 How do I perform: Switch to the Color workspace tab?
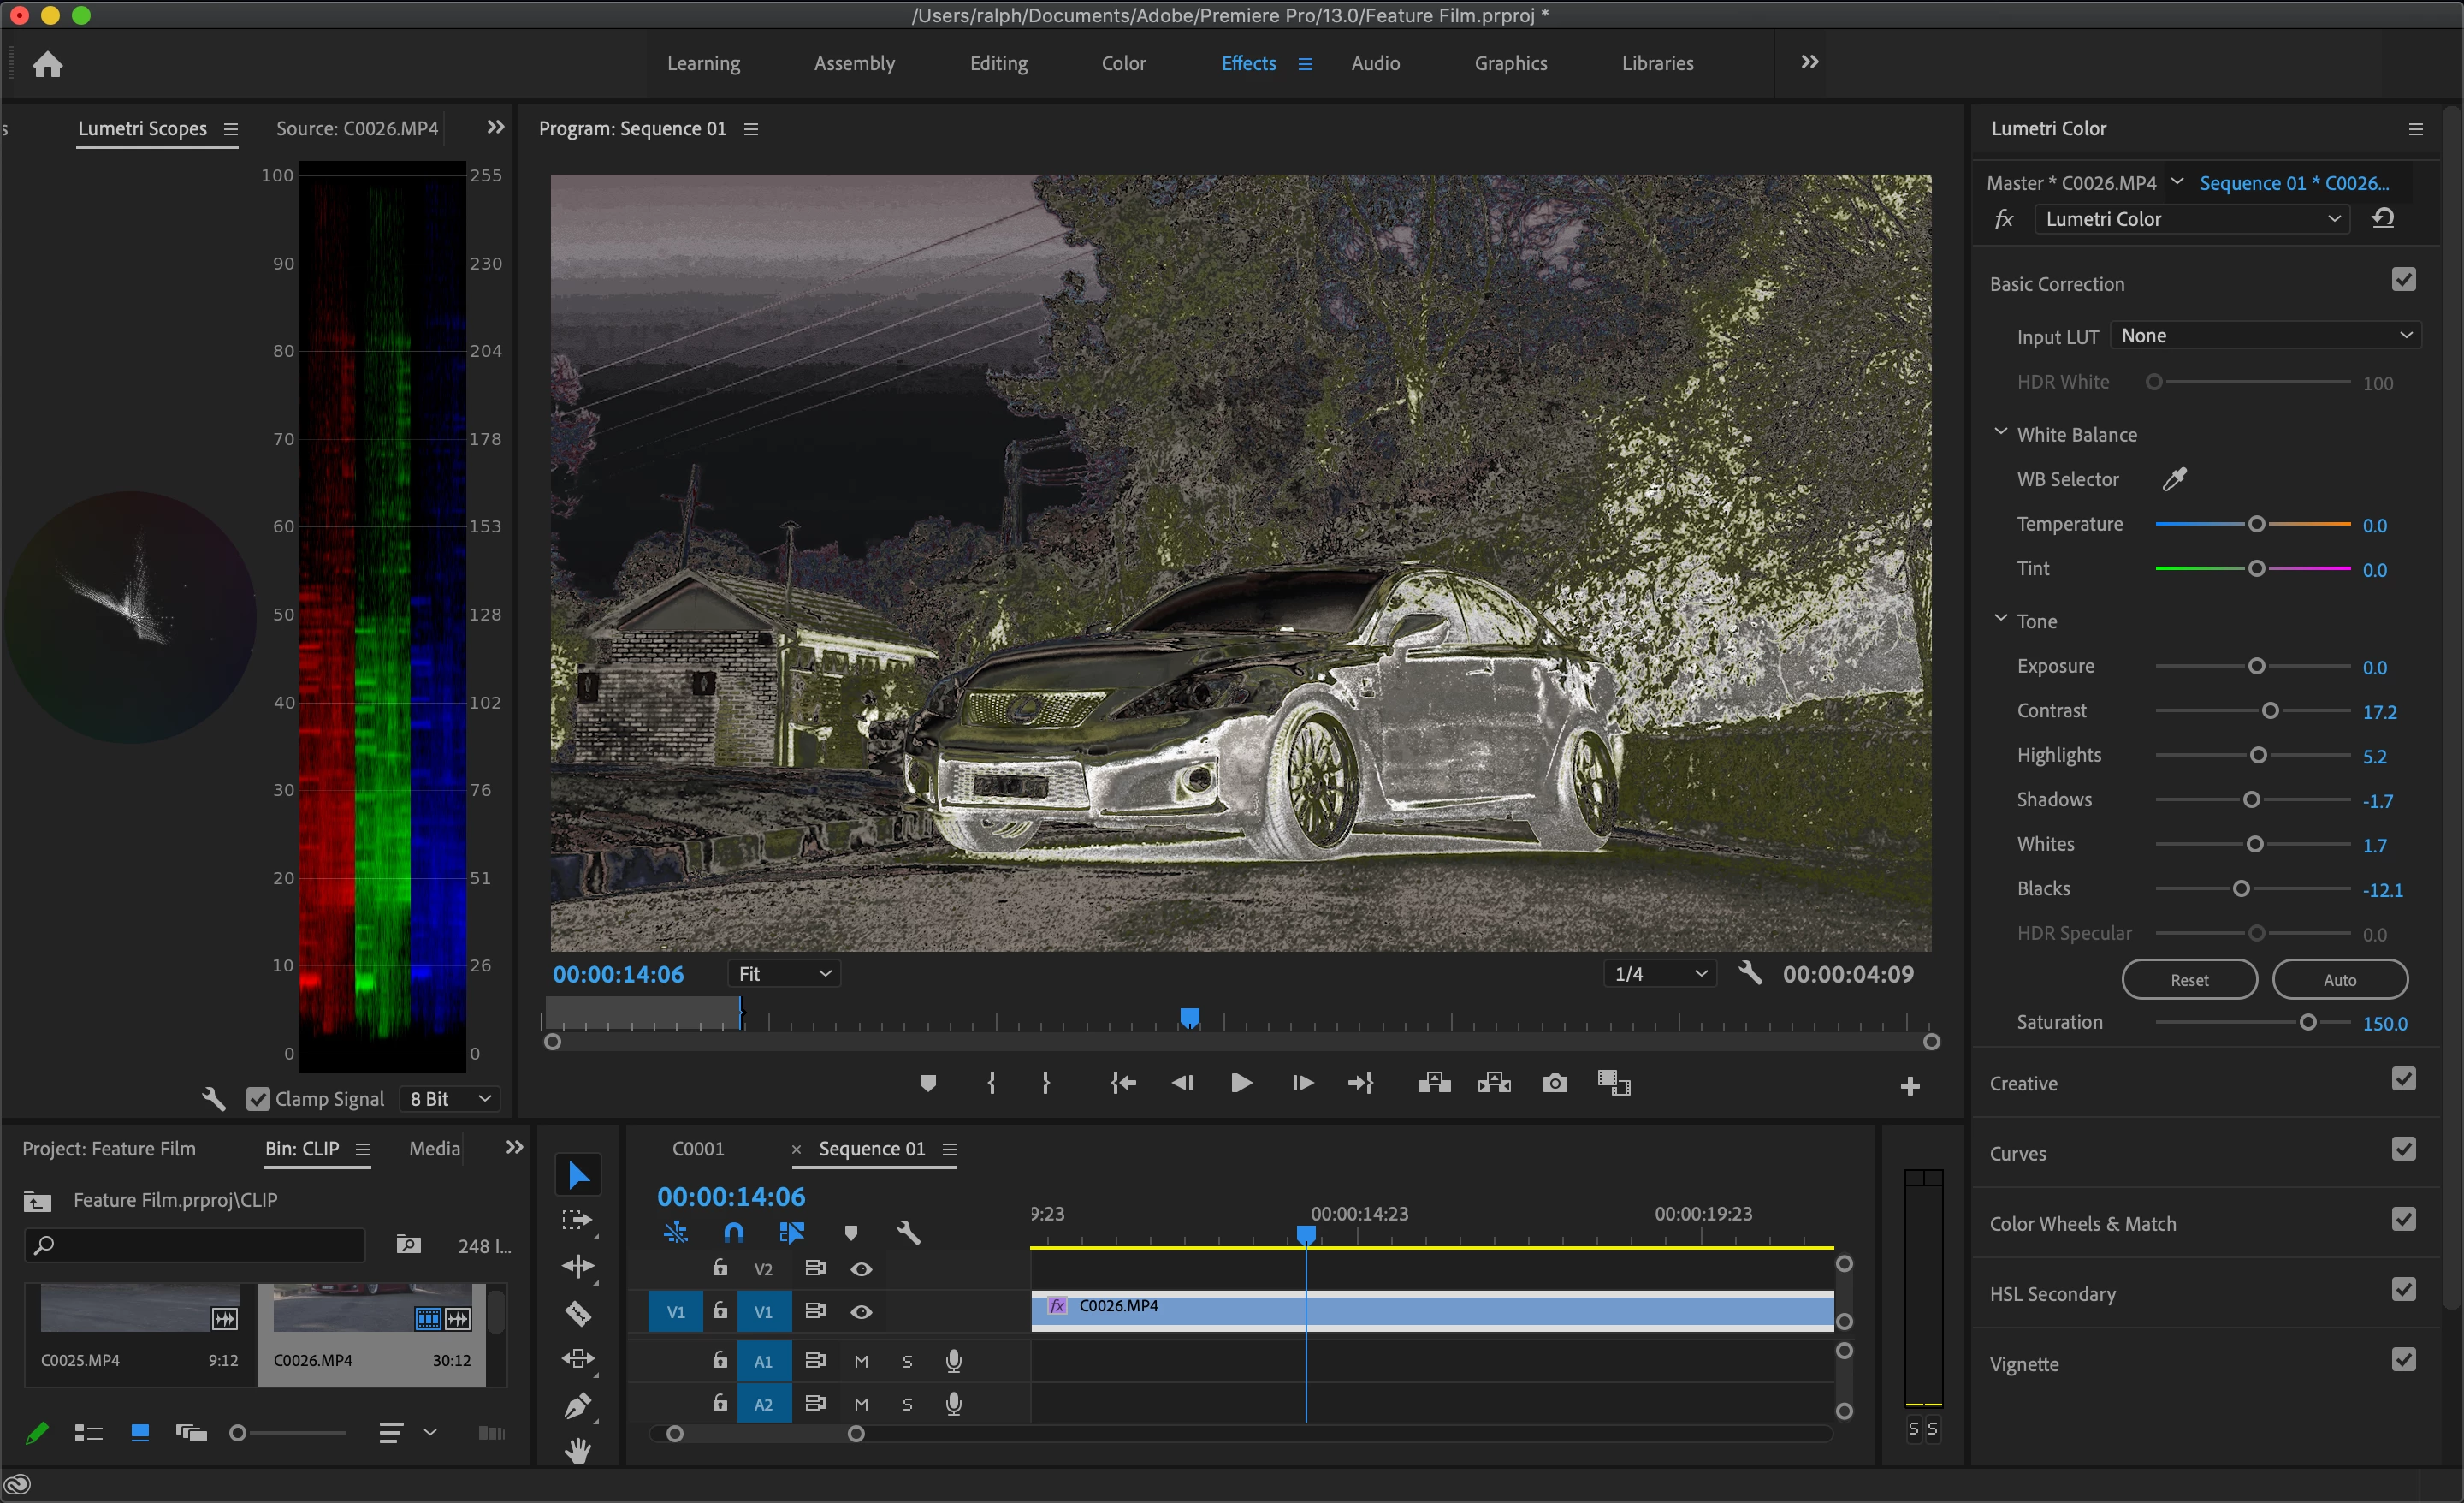tap(1123, 63)
